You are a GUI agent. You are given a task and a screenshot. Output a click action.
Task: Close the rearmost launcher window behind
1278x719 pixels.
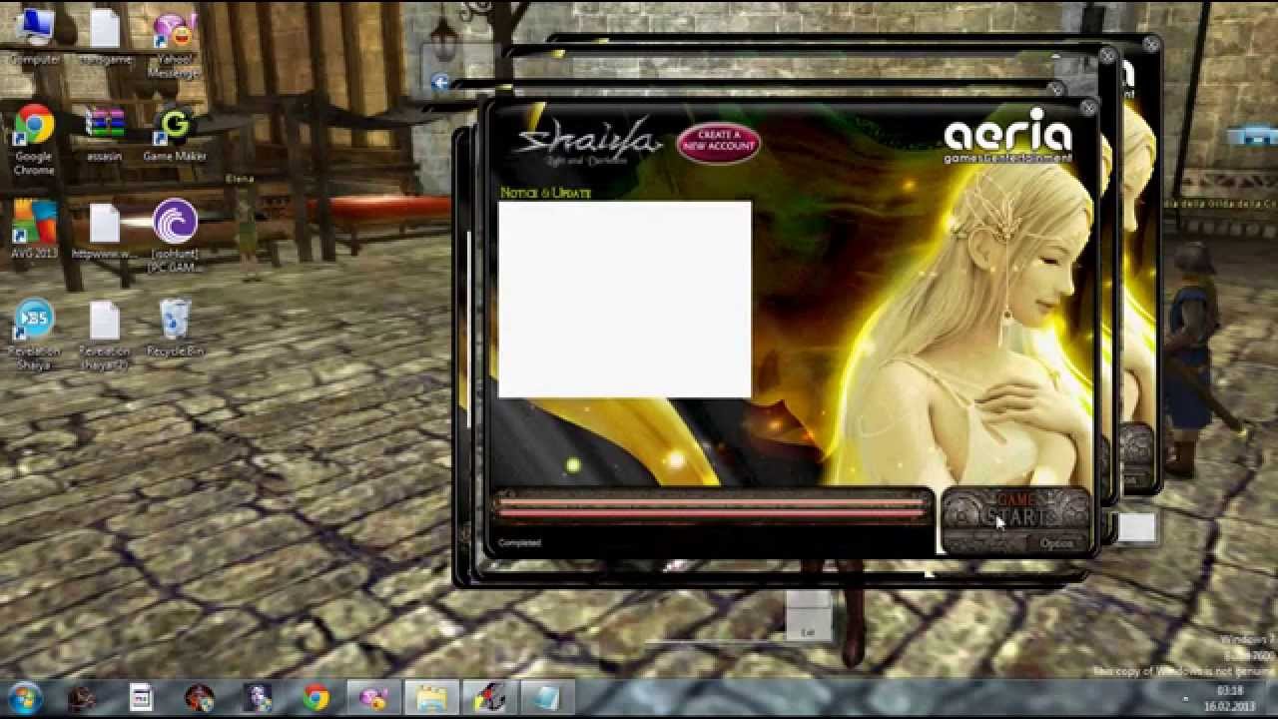pos(1151,44)
